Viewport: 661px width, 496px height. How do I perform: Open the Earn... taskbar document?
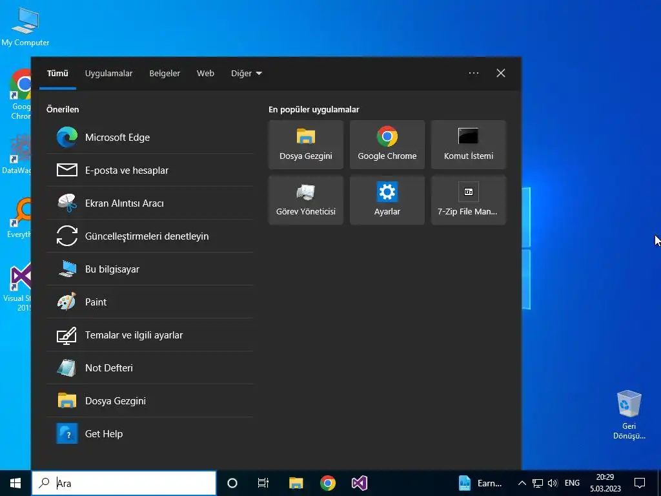[480, 483]
